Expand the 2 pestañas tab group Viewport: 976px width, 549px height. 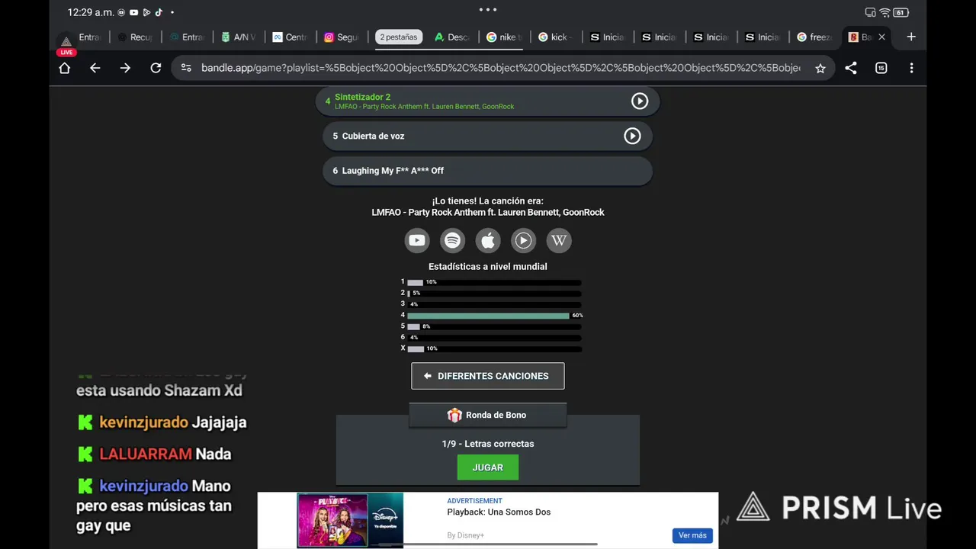coord(399,37)
